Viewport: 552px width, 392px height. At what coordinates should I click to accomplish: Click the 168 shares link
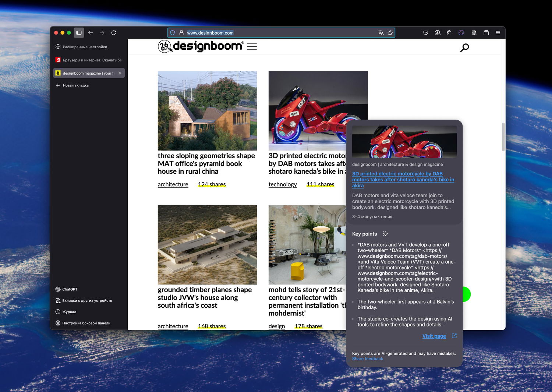tap(212, 326)
